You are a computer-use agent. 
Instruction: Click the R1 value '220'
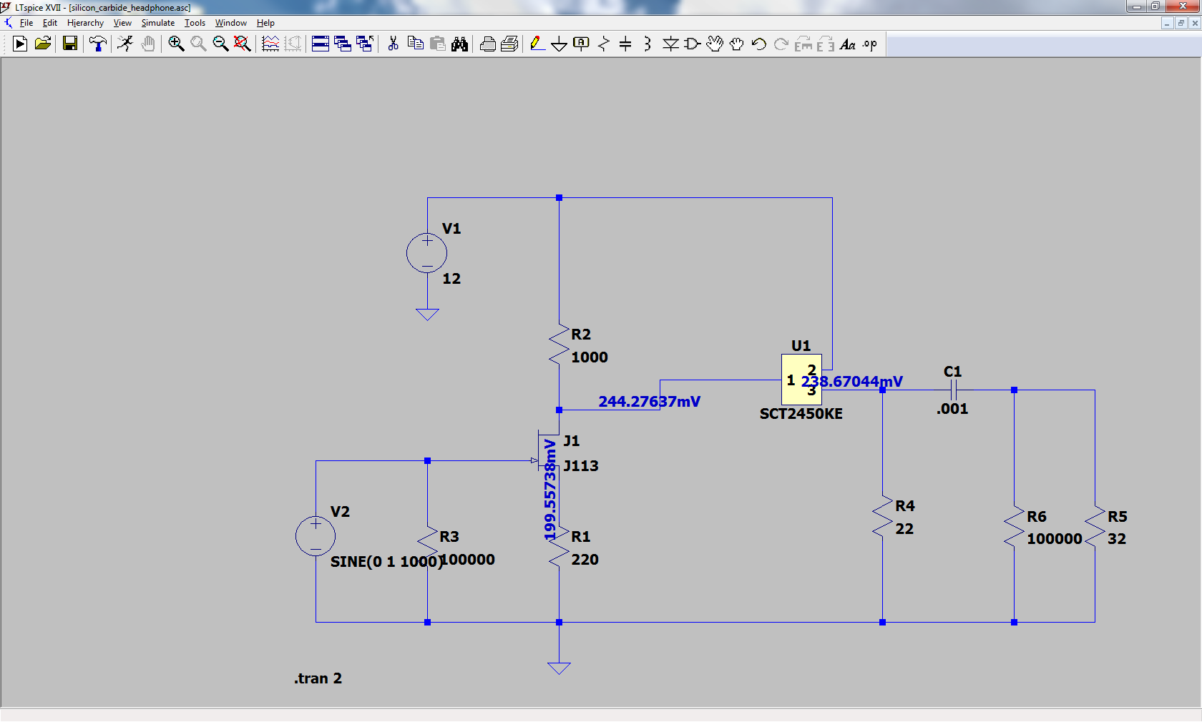[585, 560]
